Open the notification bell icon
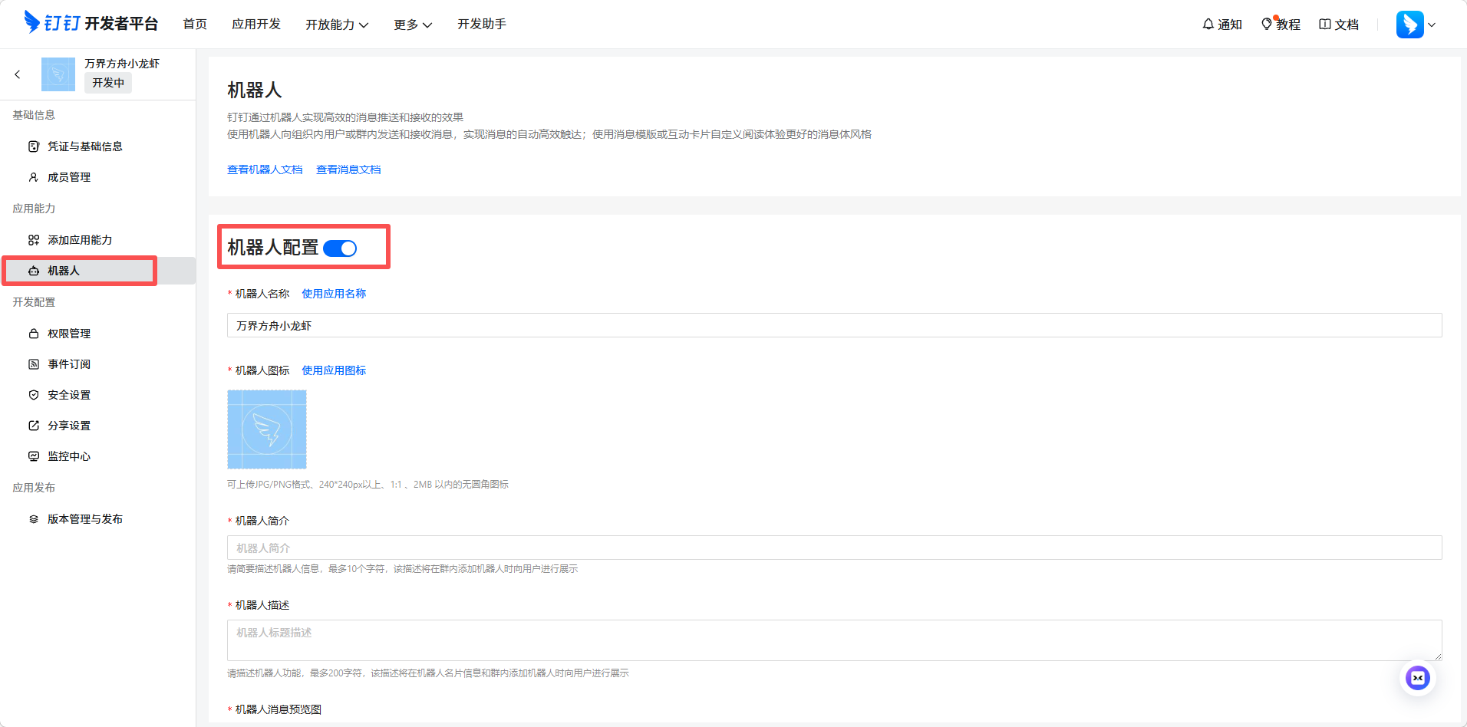Viewport: 1467px width, 727px height. [x=1208, y=25]
